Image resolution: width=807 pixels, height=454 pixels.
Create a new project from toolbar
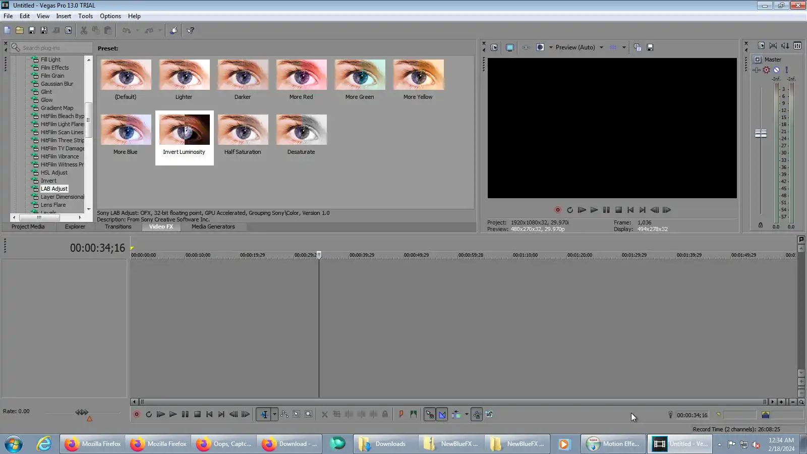click(x=7, y=30)
